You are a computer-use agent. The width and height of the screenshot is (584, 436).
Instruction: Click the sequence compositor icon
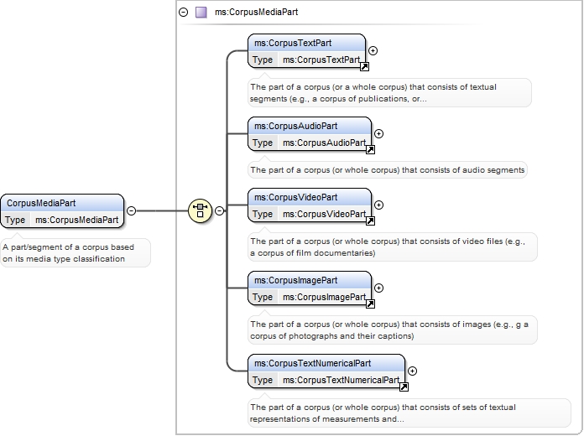[200, 210]
